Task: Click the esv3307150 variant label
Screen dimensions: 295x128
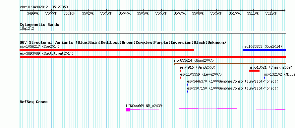Action: coord(233,88)
